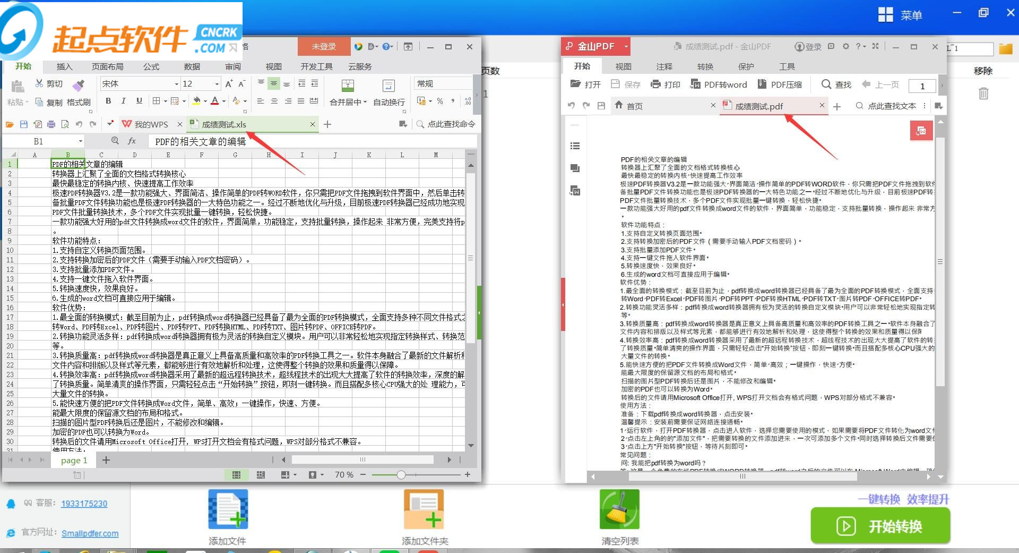Screen dimensions: 1019x553
Task: Open the font name dropdown showing 宋体
Action: (x=176, y=84)
